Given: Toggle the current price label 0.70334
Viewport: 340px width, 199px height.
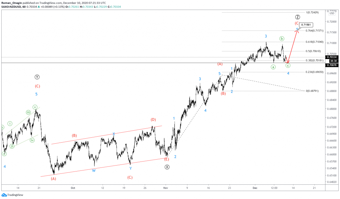Looking at the screenshot, I should [x=331, y=57].
